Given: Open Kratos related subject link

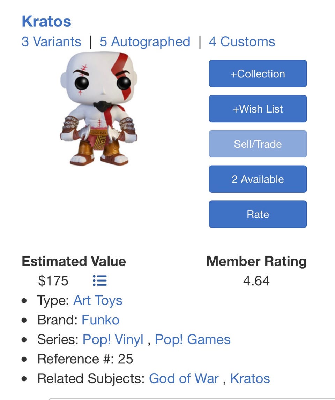Looking at the screenshot, I should coord(250,378).
